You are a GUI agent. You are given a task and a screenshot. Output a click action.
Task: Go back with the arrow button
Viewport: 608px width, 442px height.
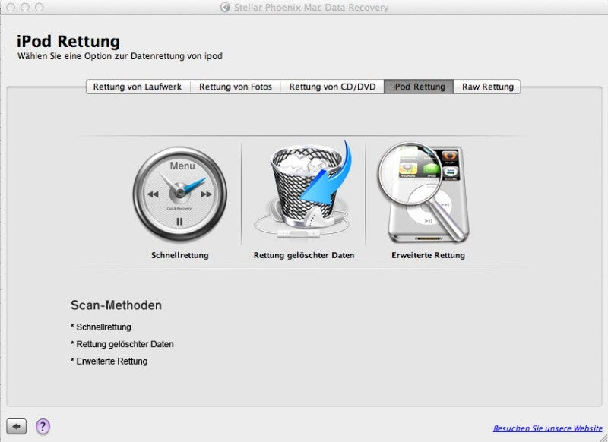click(16, 427)
